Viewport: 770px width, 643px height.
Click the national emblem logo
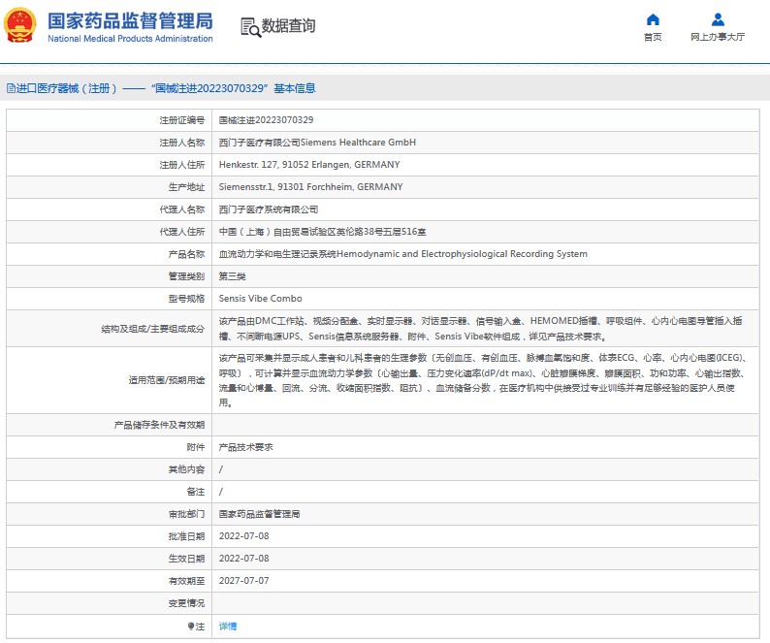point(21,25)
